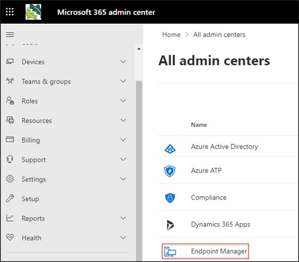This screenshot has height=262, width=299.
Task: Expand the Resources chevron
Action: [x=123, y=120]
